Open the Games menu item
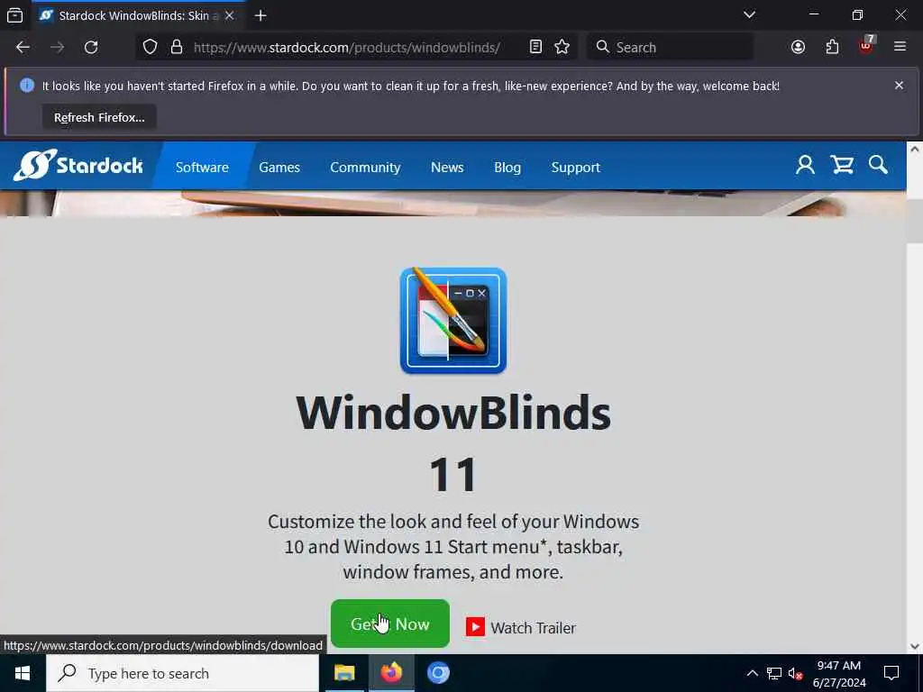This screenshot has width=923, height=692. pyautogui.click(x=279, y=167)
